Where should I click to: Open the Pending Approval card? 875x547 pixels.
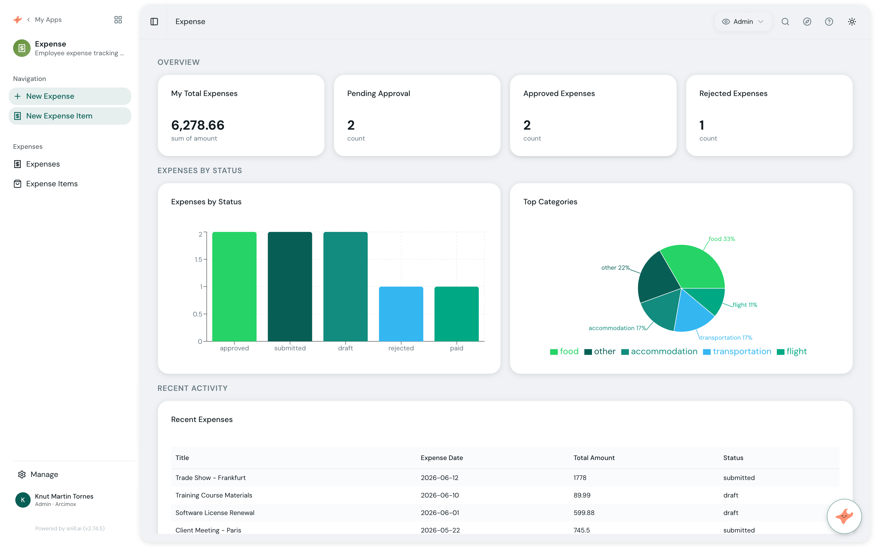click(417, 115)
